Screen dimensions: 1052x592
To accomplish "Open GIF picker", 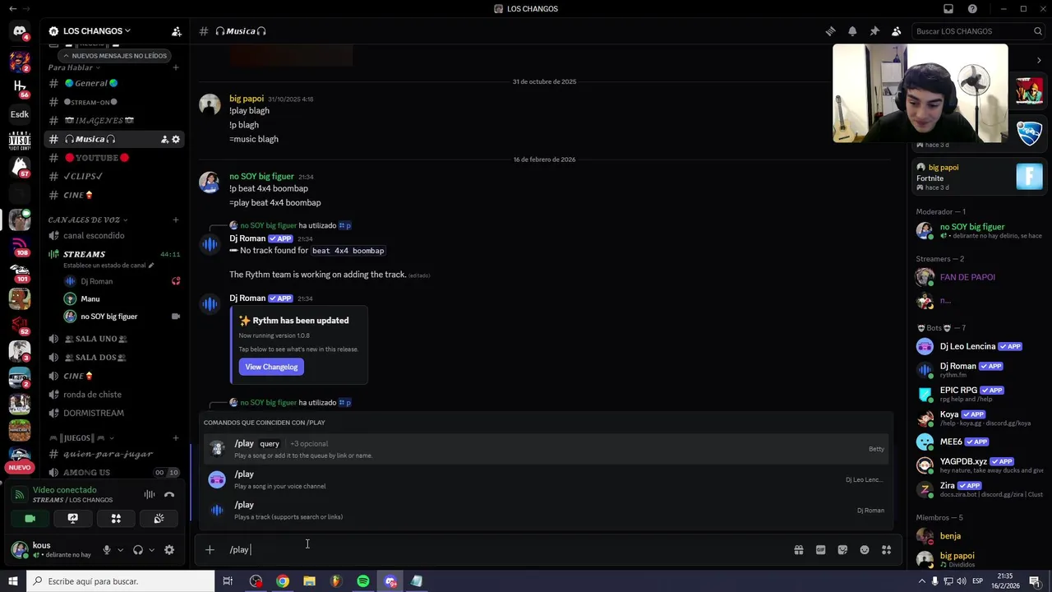I will click(820, 550).
